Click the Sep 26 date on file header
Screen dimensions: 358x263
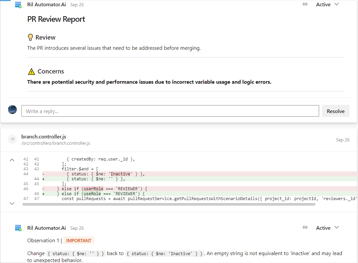(343, 140)
